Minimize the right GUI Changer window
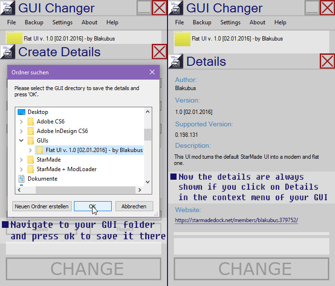The height and width of the screenshot is (286, 335). click(312, 8)
